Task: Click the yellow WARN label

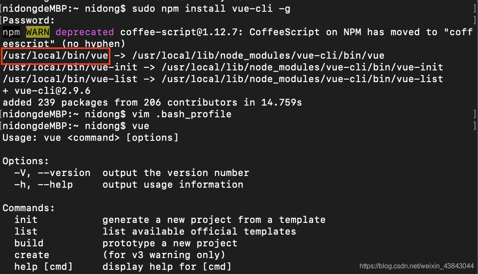Action: [x=37, y=32]
